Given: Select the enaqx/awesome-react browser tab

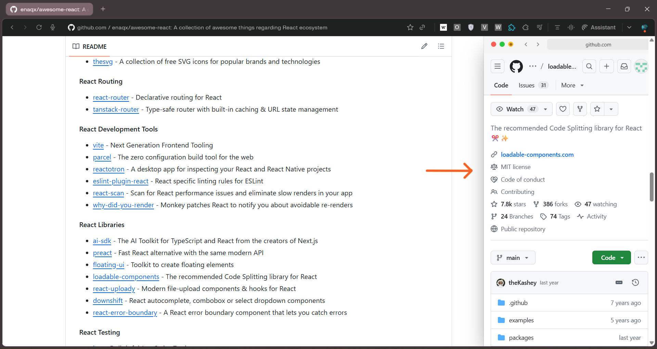Looking at the screenshot, I should point(49,9).
